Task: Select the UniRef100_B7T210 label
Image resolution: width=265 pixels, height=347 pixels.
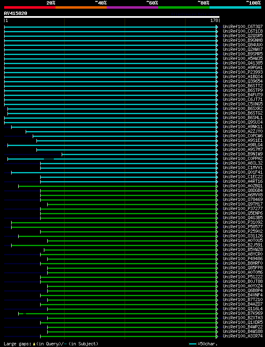Action: pos(243,299)
